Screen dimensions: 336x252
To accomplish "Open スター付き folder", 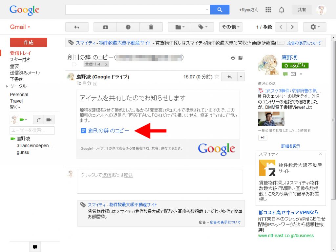I will tap(20, 60).
